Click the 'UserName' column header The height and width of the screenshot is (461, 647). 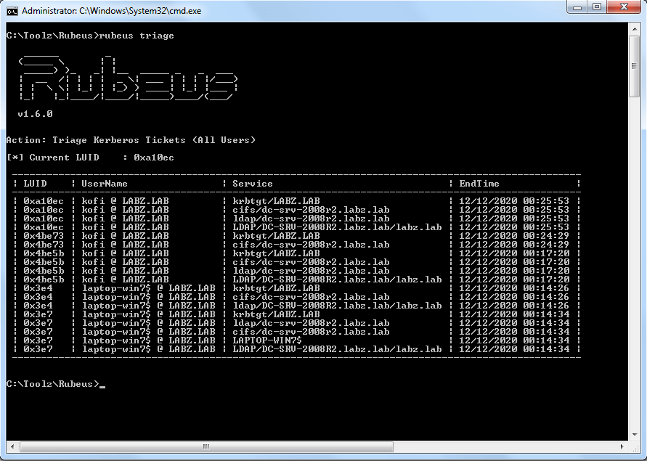point(105,184)
